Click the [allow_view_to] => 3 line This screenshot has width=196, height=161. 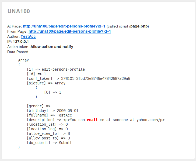(x=48, y=133)
